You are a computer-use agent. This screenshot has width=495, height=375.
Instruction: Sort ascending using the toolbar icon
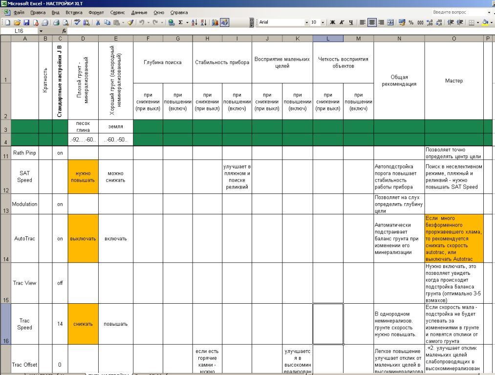[194, 22]
